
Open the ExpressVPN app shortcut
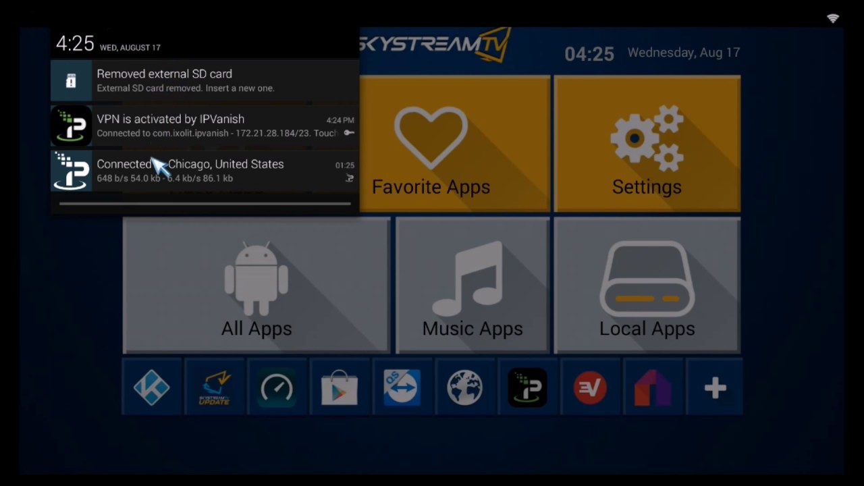coord(590,387)
